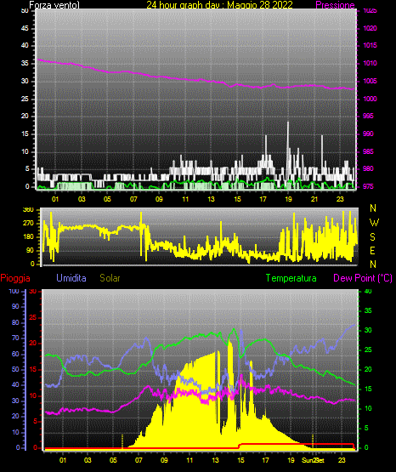
Task: Click the green '35' temperature axis value
Action: click(368, 310)
